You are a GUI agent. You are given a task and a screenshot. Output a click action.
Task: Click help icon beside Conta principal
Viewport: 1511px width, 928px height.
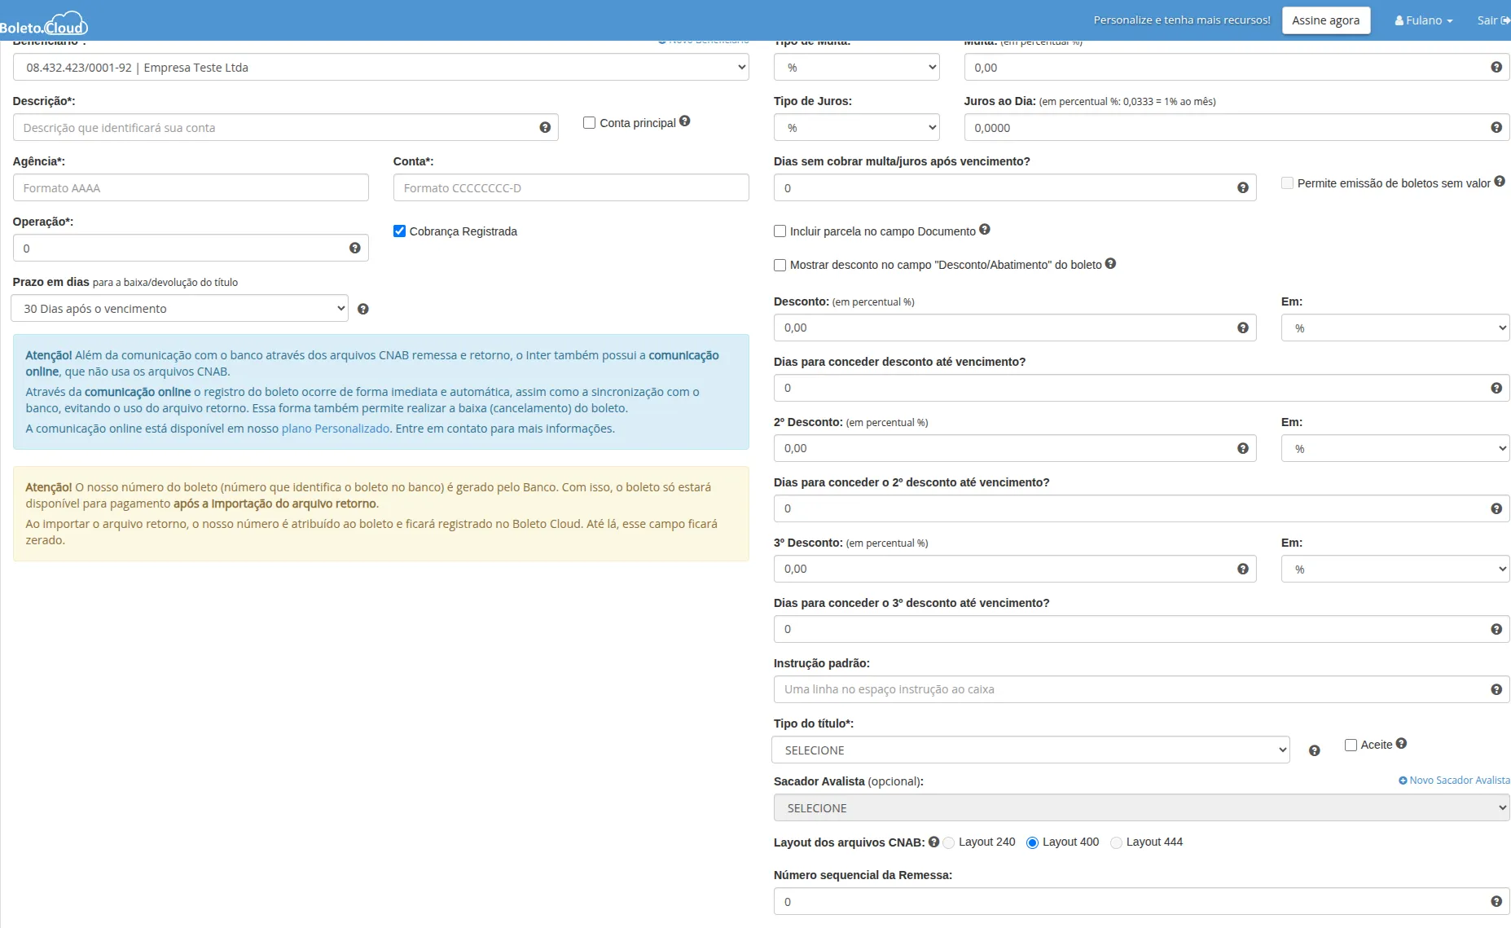pyautogui.click(x=684, y=121)
